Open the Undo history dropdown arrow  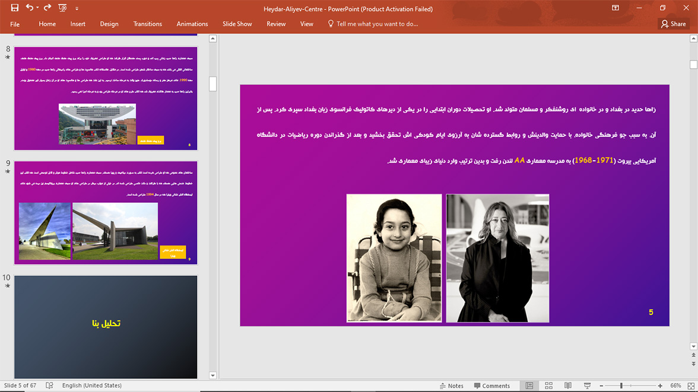pos(37,8)
